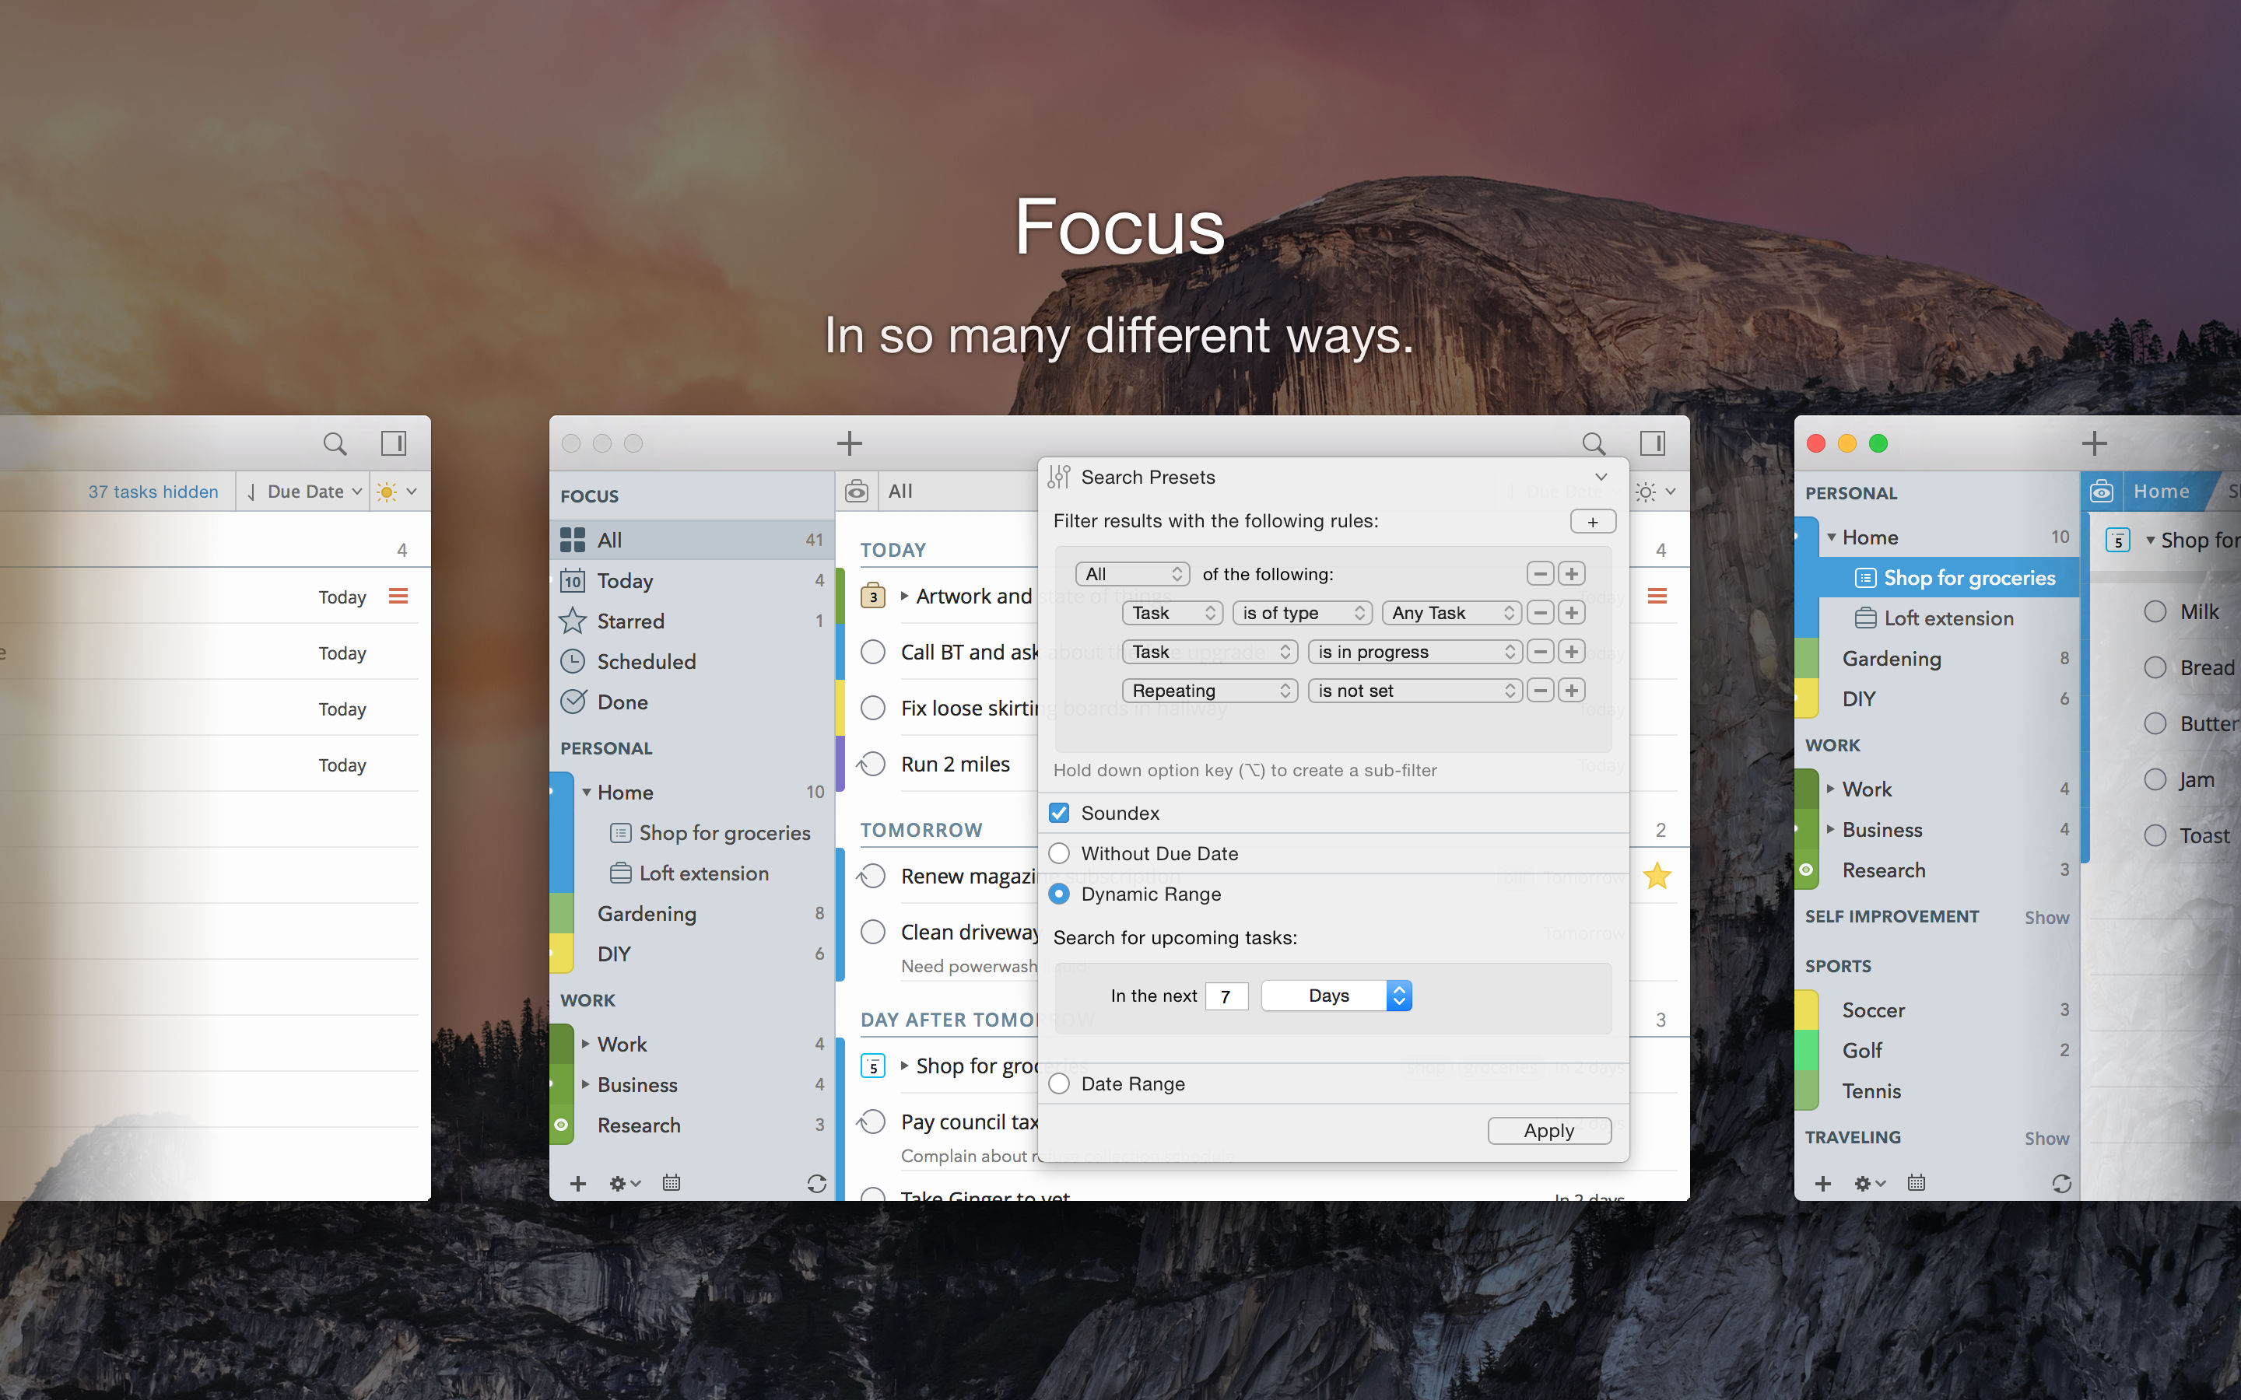
Task: Collapse the Search Presets panel chevron
Action: (x=1601, y=477)
